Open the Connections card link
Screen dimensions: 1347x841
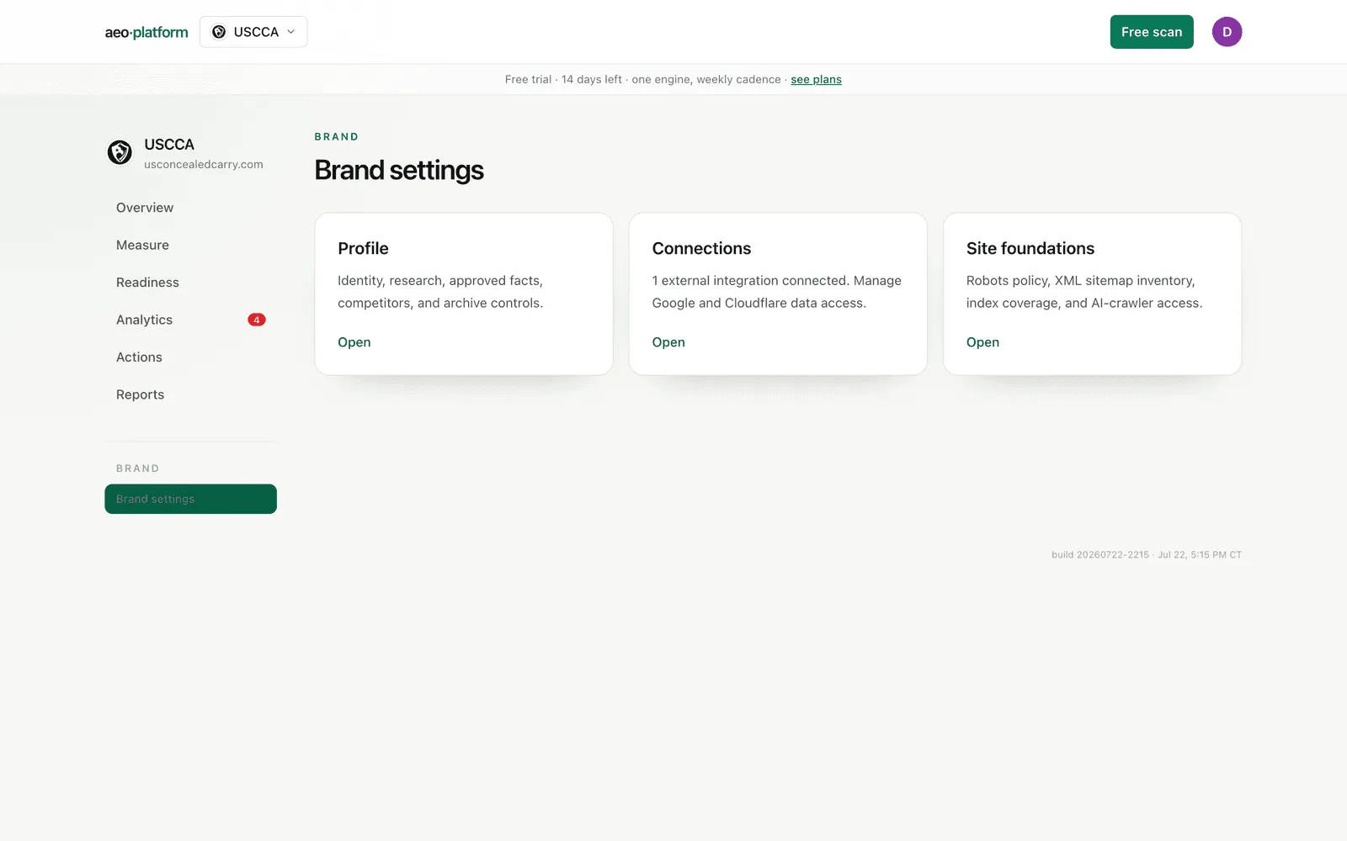[668, 342]
